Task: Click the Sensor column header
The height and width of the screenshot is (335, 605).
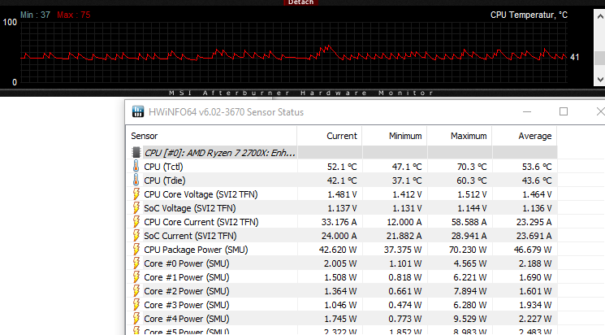Action: (145, 136)
